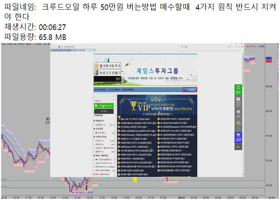Click 제임스투자그룹 banner title
The height and width of the screenshot is (200, 280).
(x=157, y=71)
